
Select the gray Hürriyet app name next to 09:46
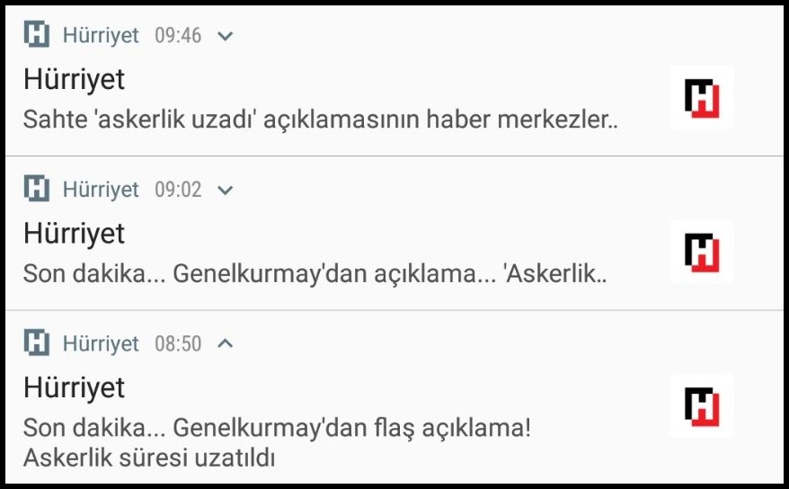[101, 36]
